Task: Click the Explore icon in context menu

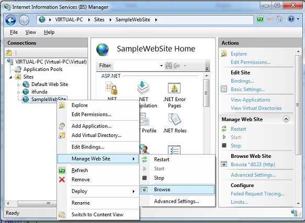Action: tap(62, 105)
